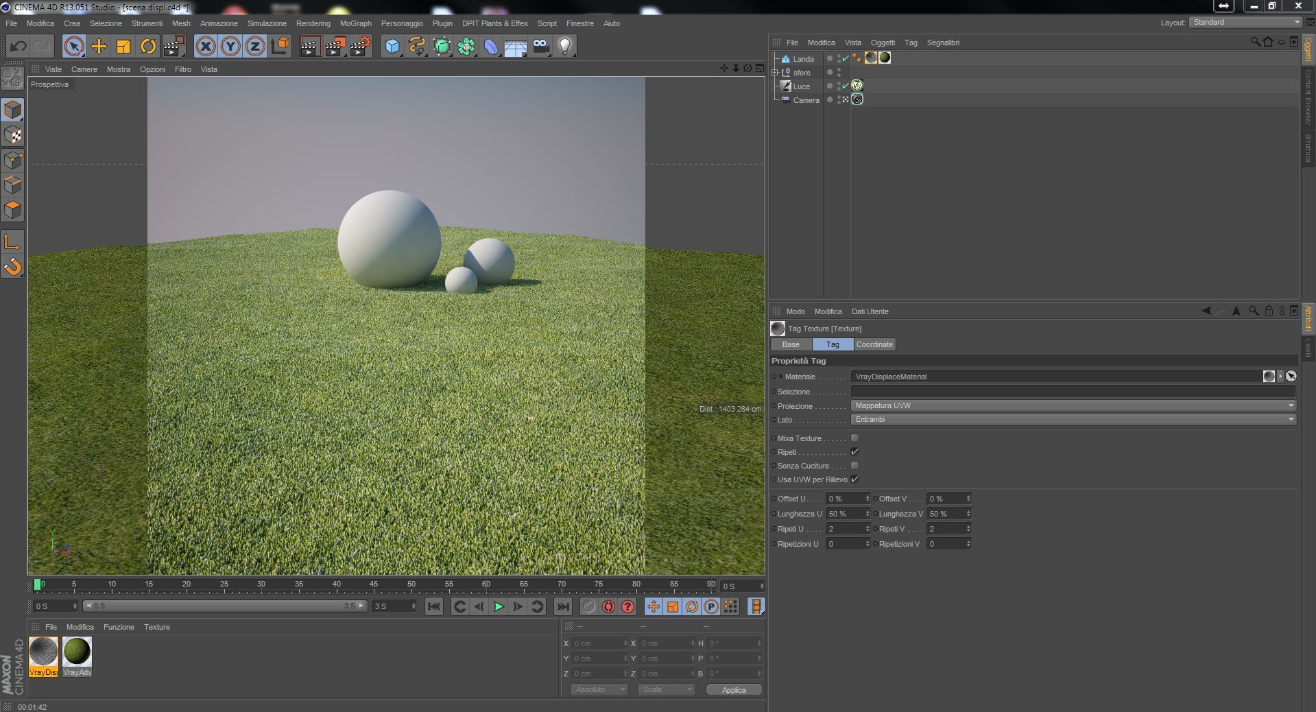Add a Cube primitive object
Viewport: 1316px width, 712px height.
coord(392,47)
